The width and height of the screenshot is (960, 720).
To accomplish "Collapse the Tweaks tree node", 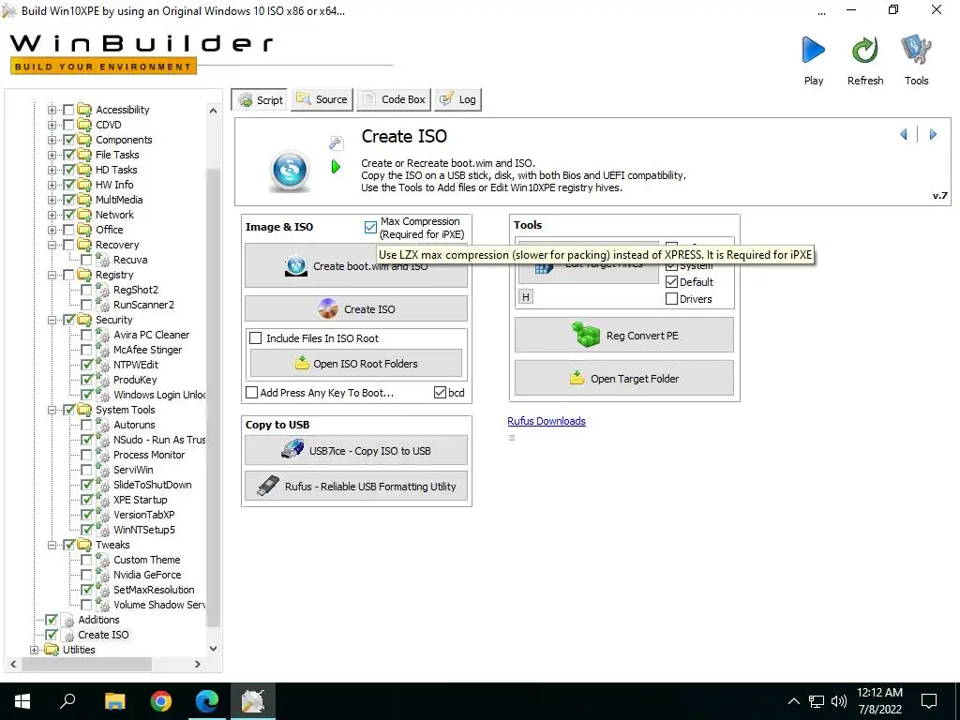I will point(52,545).
